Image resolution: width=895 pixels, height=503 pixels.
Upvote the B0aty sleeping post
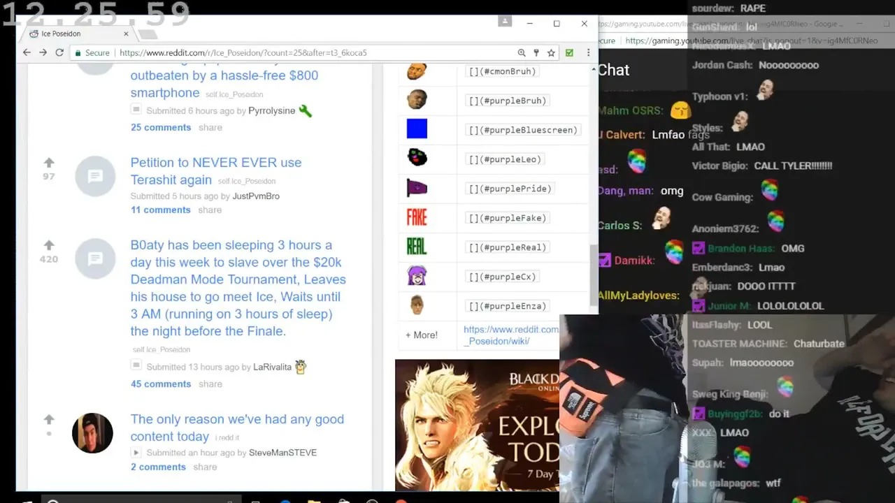tap(49, 245)
